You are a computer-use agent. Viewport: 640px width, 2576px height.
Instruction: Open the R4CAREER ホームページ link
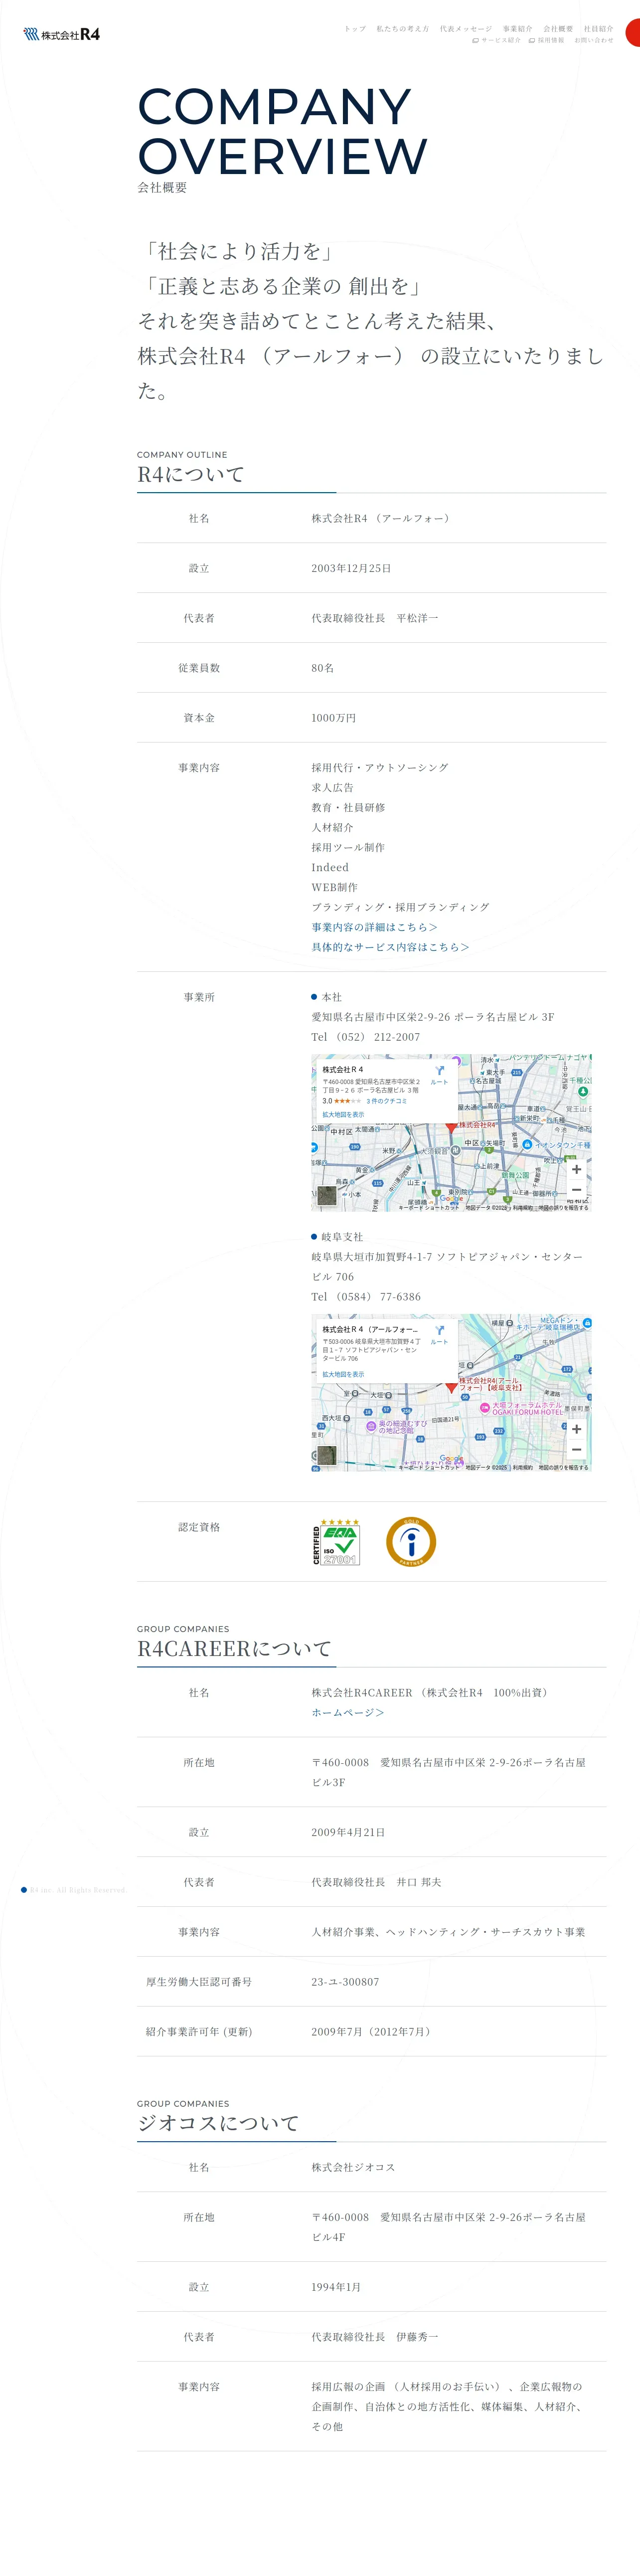[x=348, y=1713]
